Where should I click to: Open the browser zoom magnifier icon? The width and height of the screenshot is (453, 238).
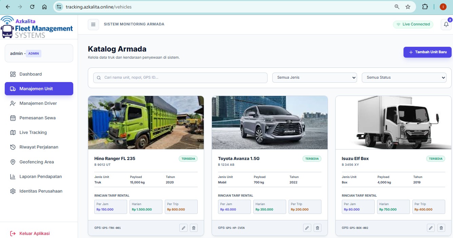(397, 7)
